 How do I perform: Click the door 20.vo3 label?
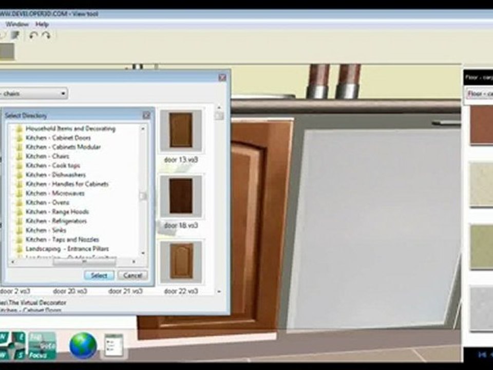(70, 291)
